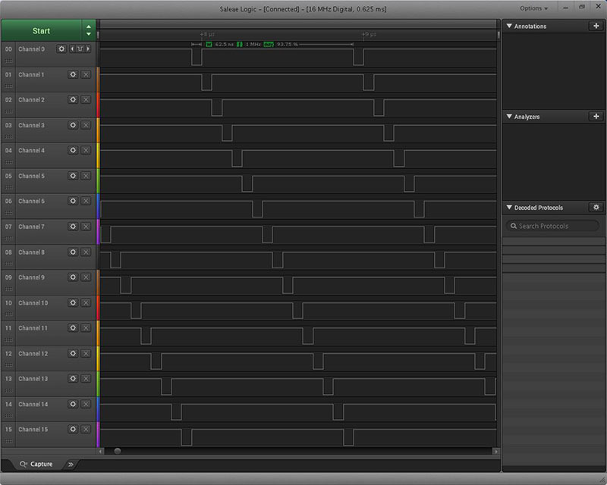Collapse the Annotations panel
Viewport: 607px width, 485px height.
pyautogui.click(x=509, y=27)
